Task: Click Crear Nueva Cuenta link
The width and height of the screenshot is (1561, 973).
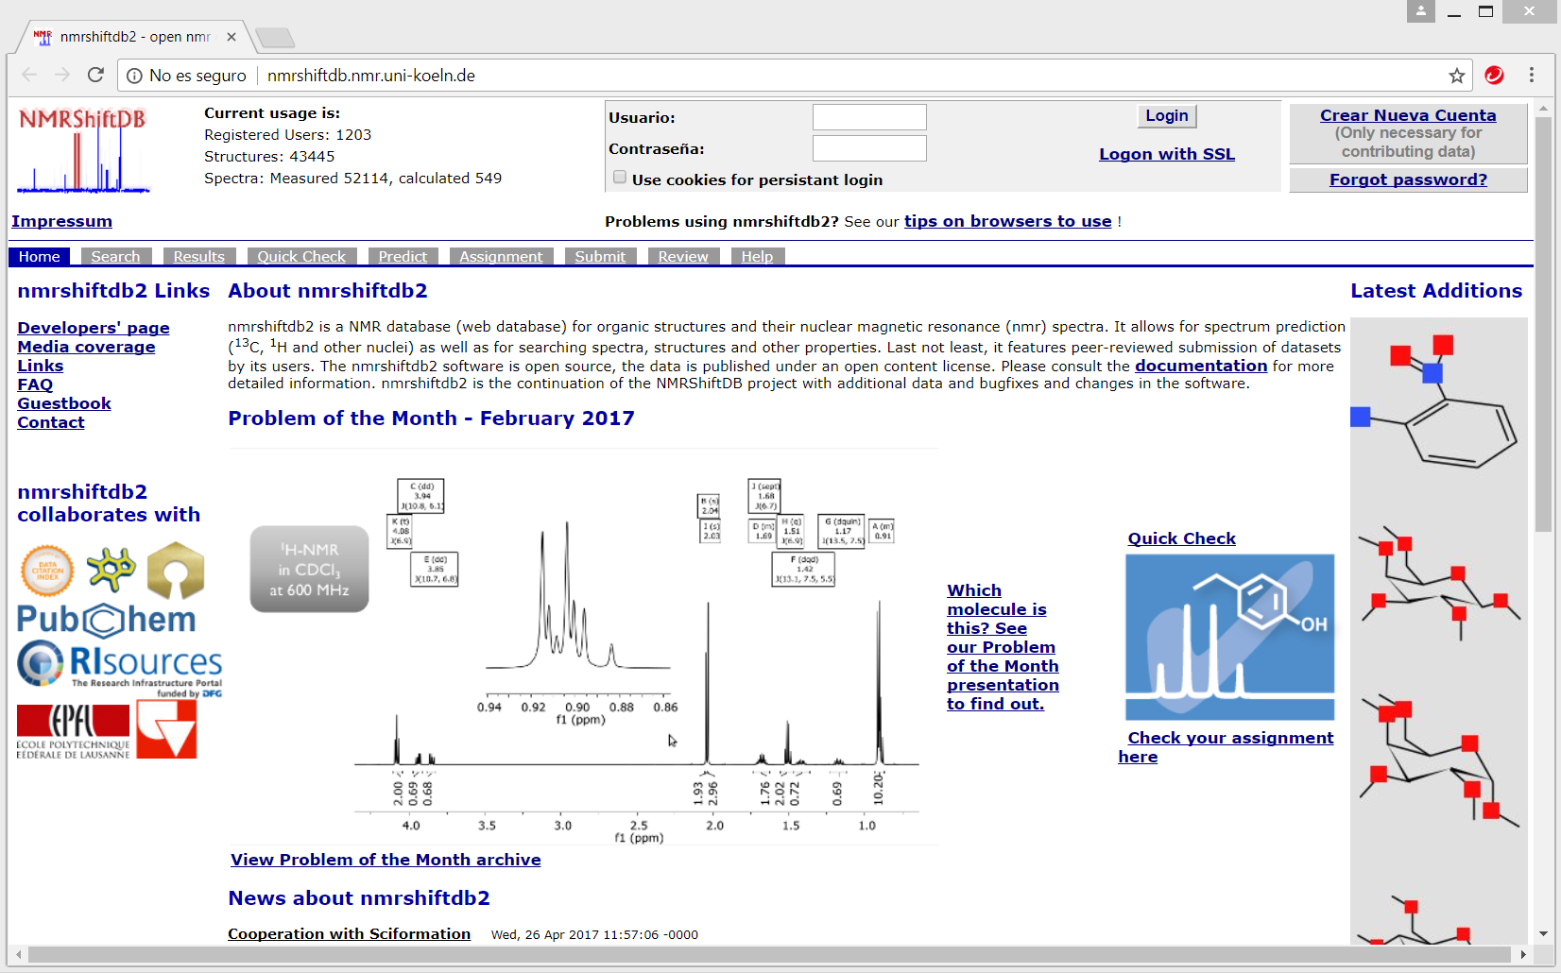Action: 1408,115
